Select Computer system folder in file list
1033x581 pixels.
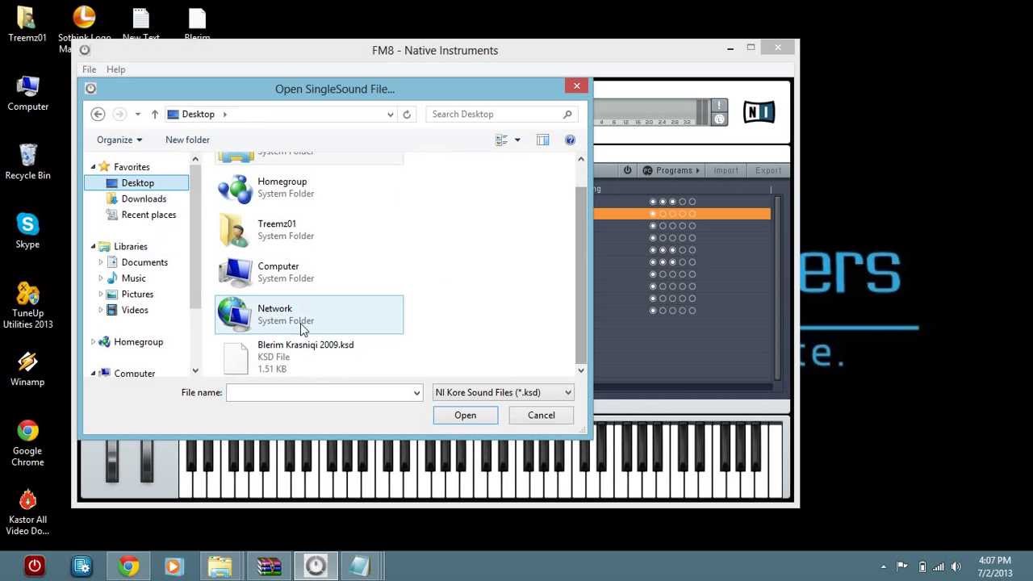(309, 272)
